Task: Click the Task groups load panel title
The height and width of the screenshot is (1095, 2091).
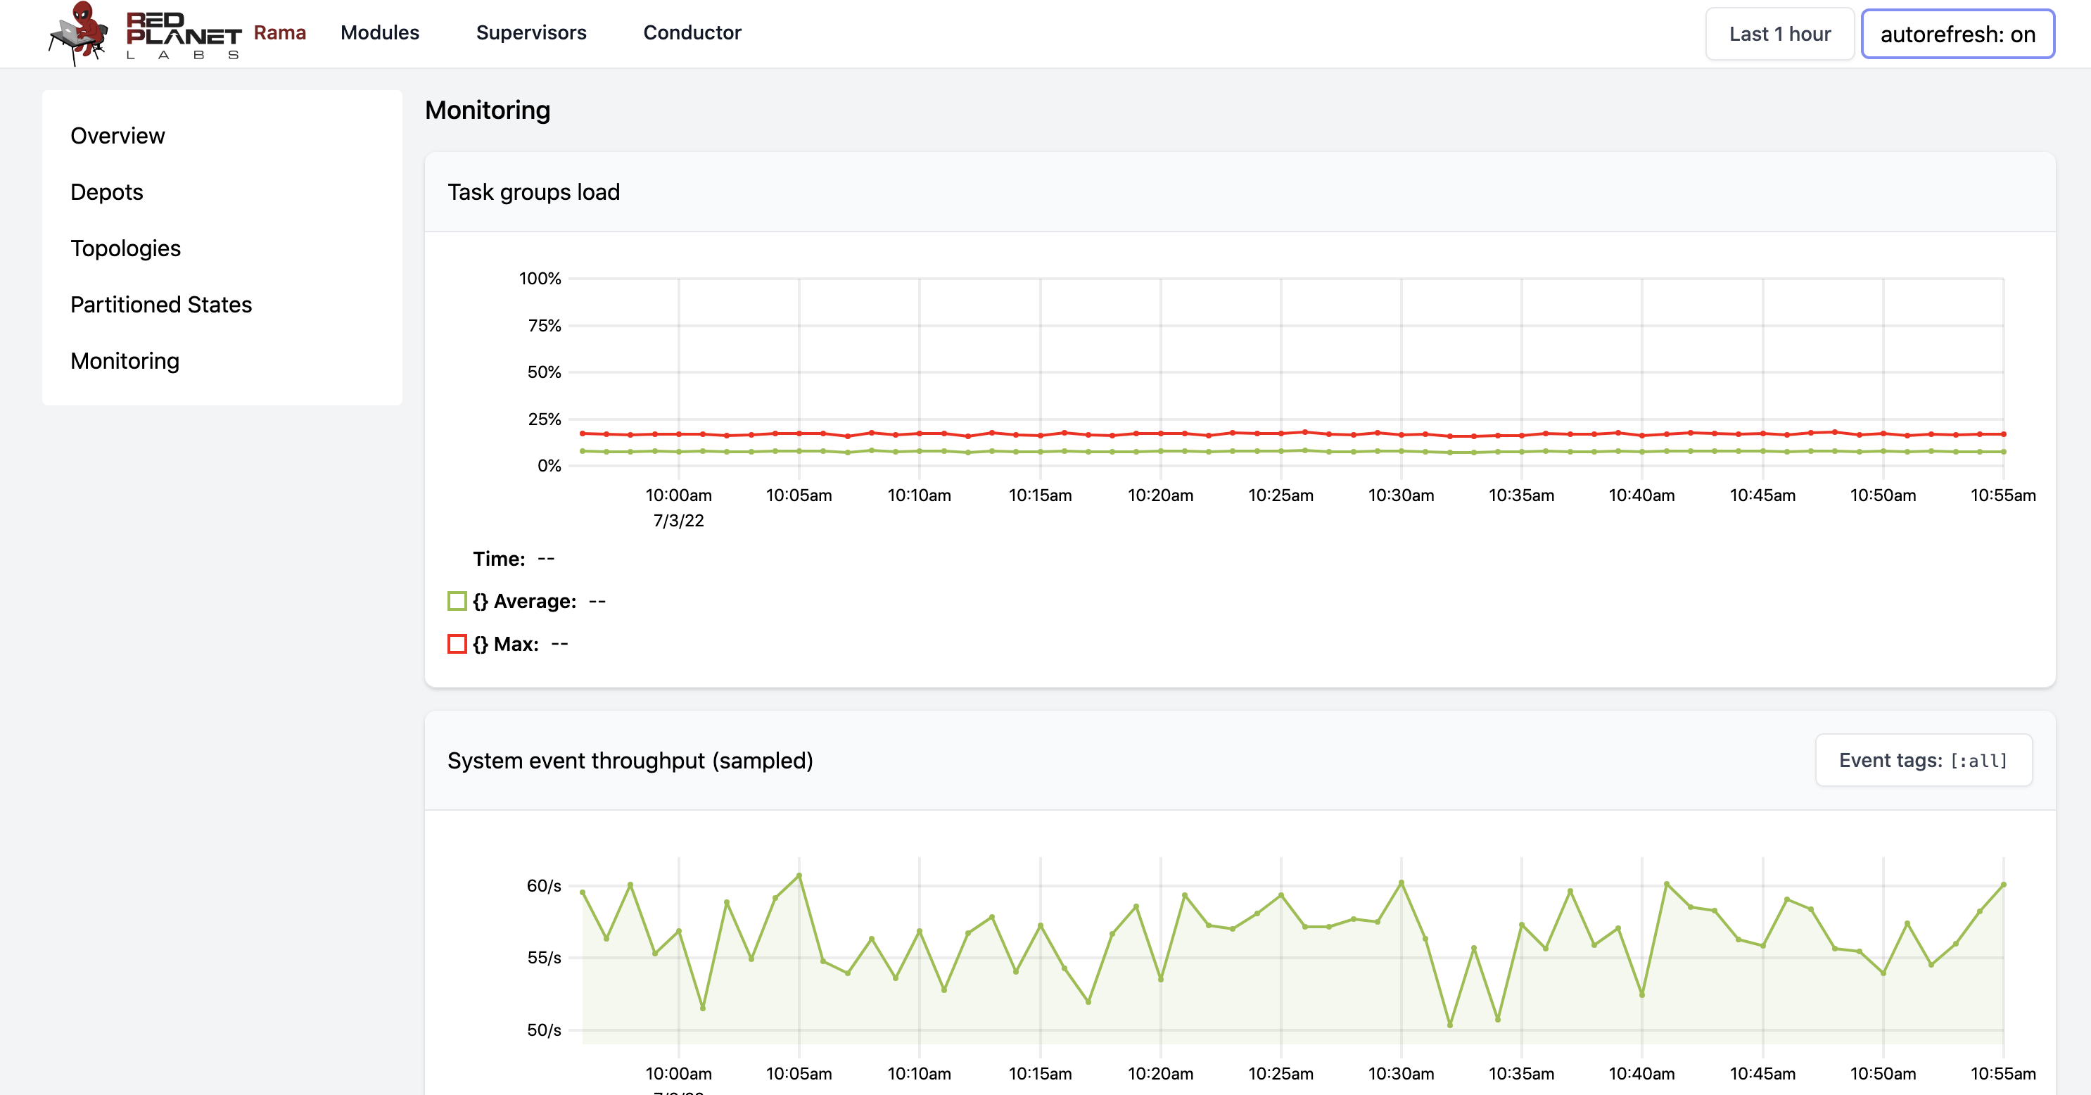Action: point(533,191)
